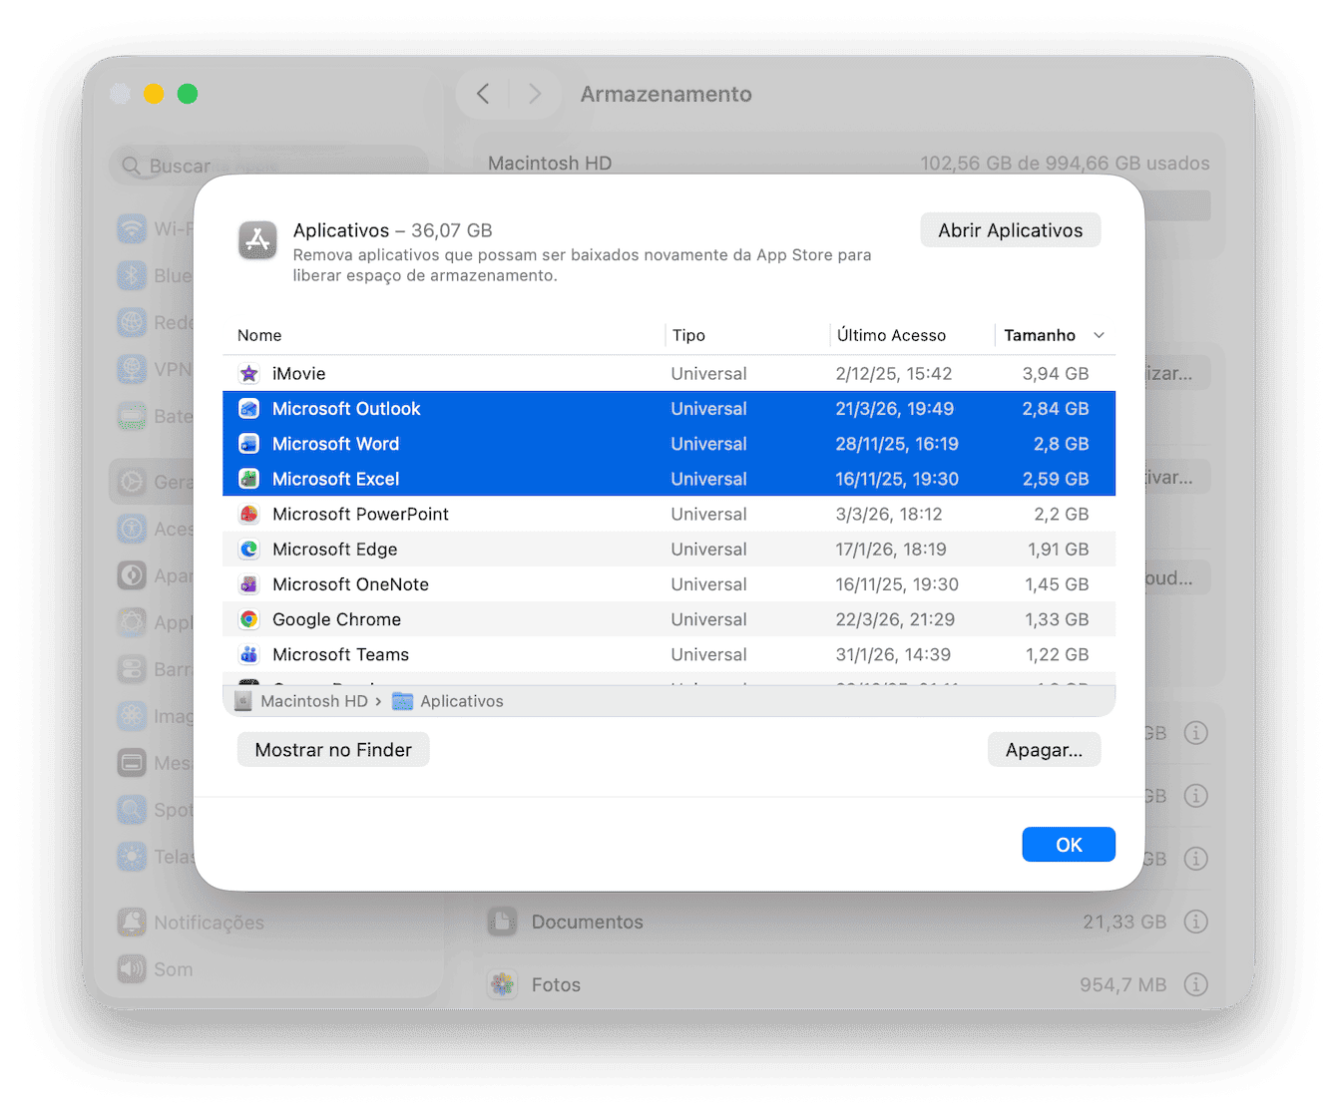Click the date 28/11/25, 16:19

click(x=897, y=444)
